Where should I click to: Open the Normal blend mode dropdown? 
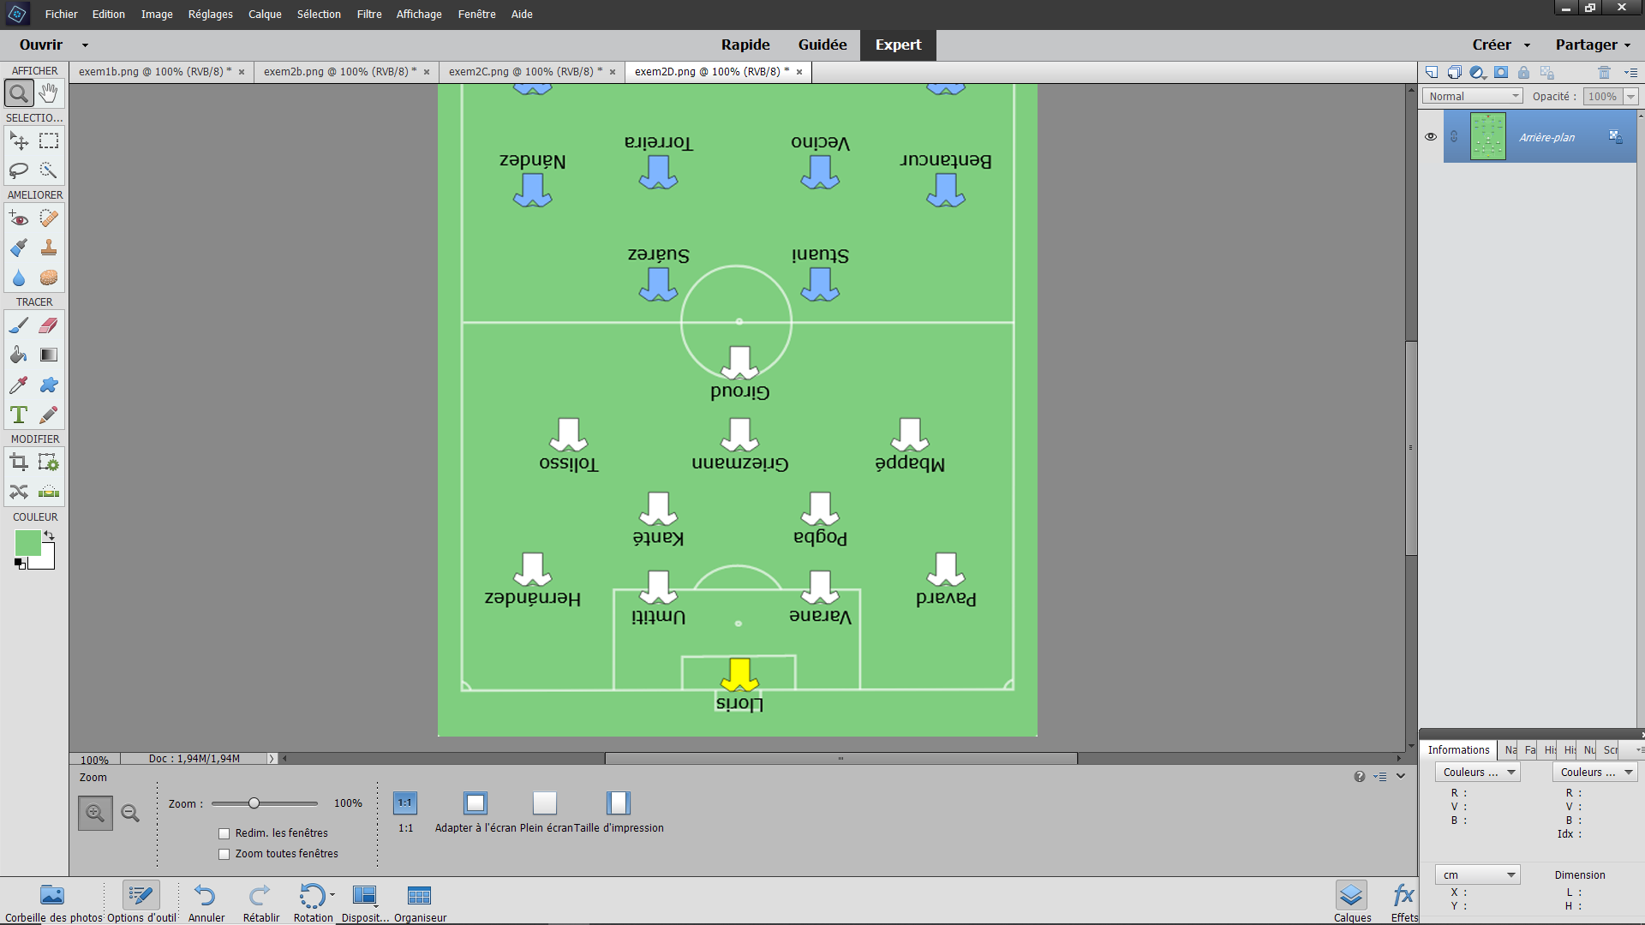pos(1473,96)
